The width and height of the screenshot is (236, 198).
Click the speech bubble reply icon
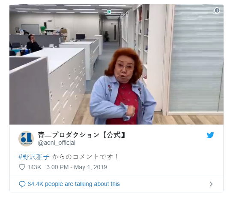(x=22, y=184)
